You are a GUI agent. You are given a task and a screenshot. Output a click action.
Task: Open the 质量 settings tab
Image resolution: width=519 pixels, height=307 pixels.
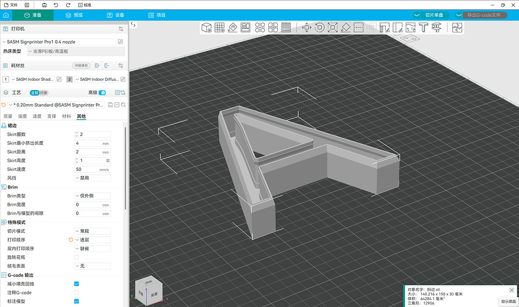coord(8,116)
